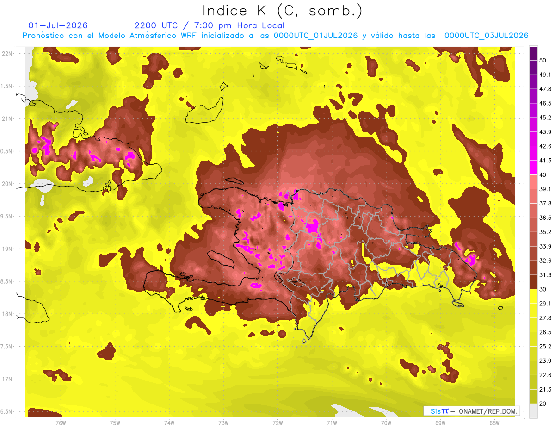Click the colorbar value '40'
The width and height of the screenshot is (555, 429).
(x=543, y=175)
